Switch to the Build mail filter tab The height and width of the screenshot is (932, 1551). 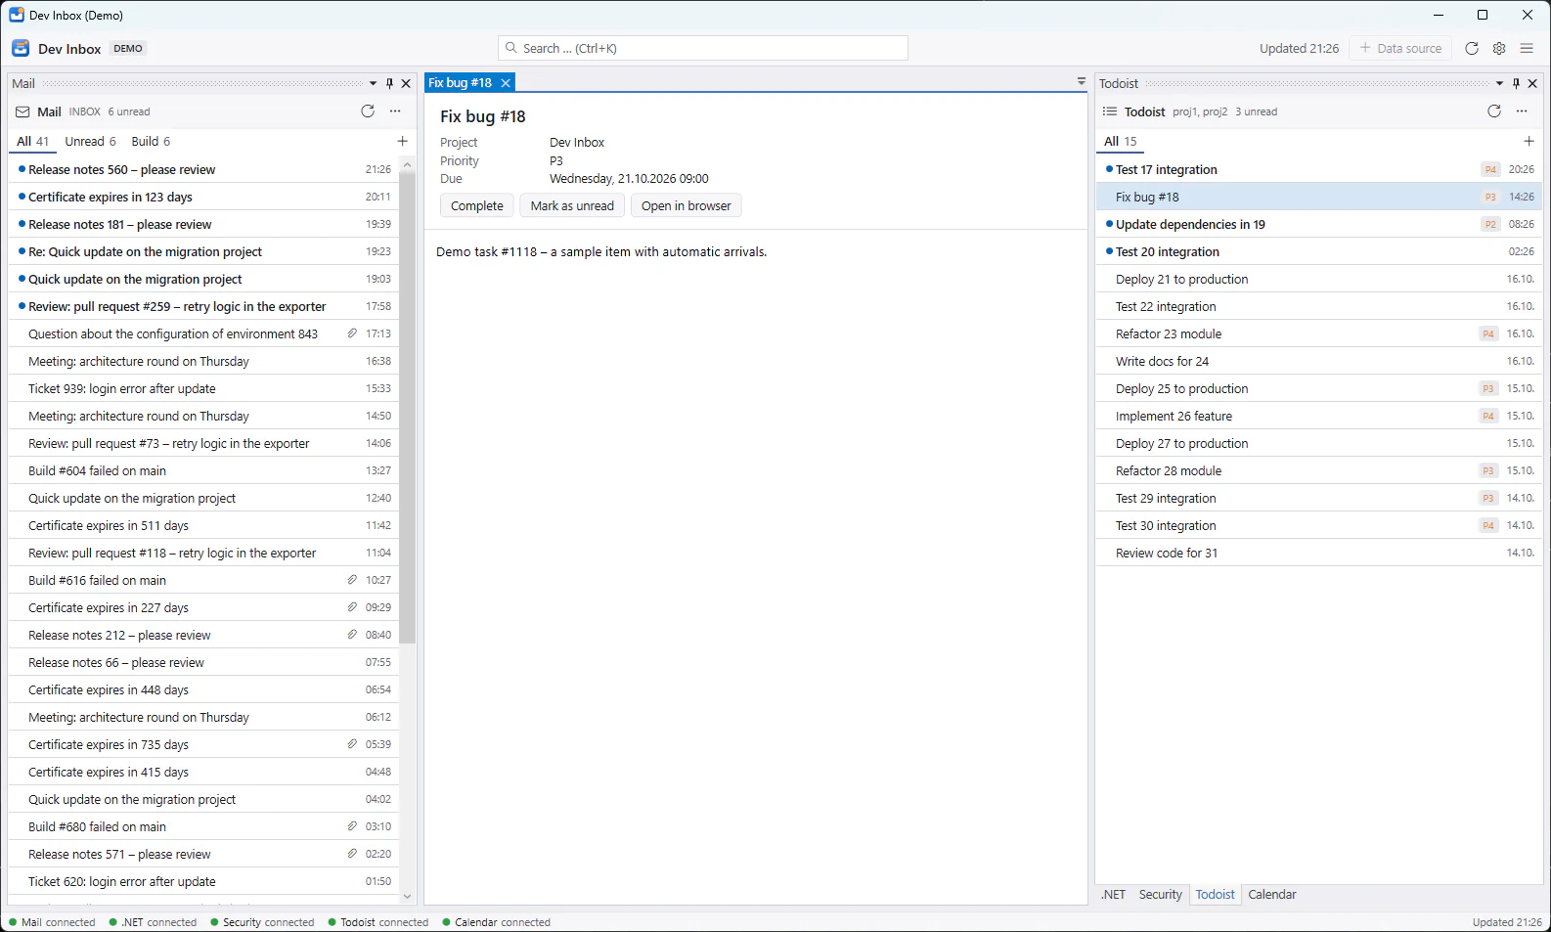pyautogui.click(x=152, y=141)
